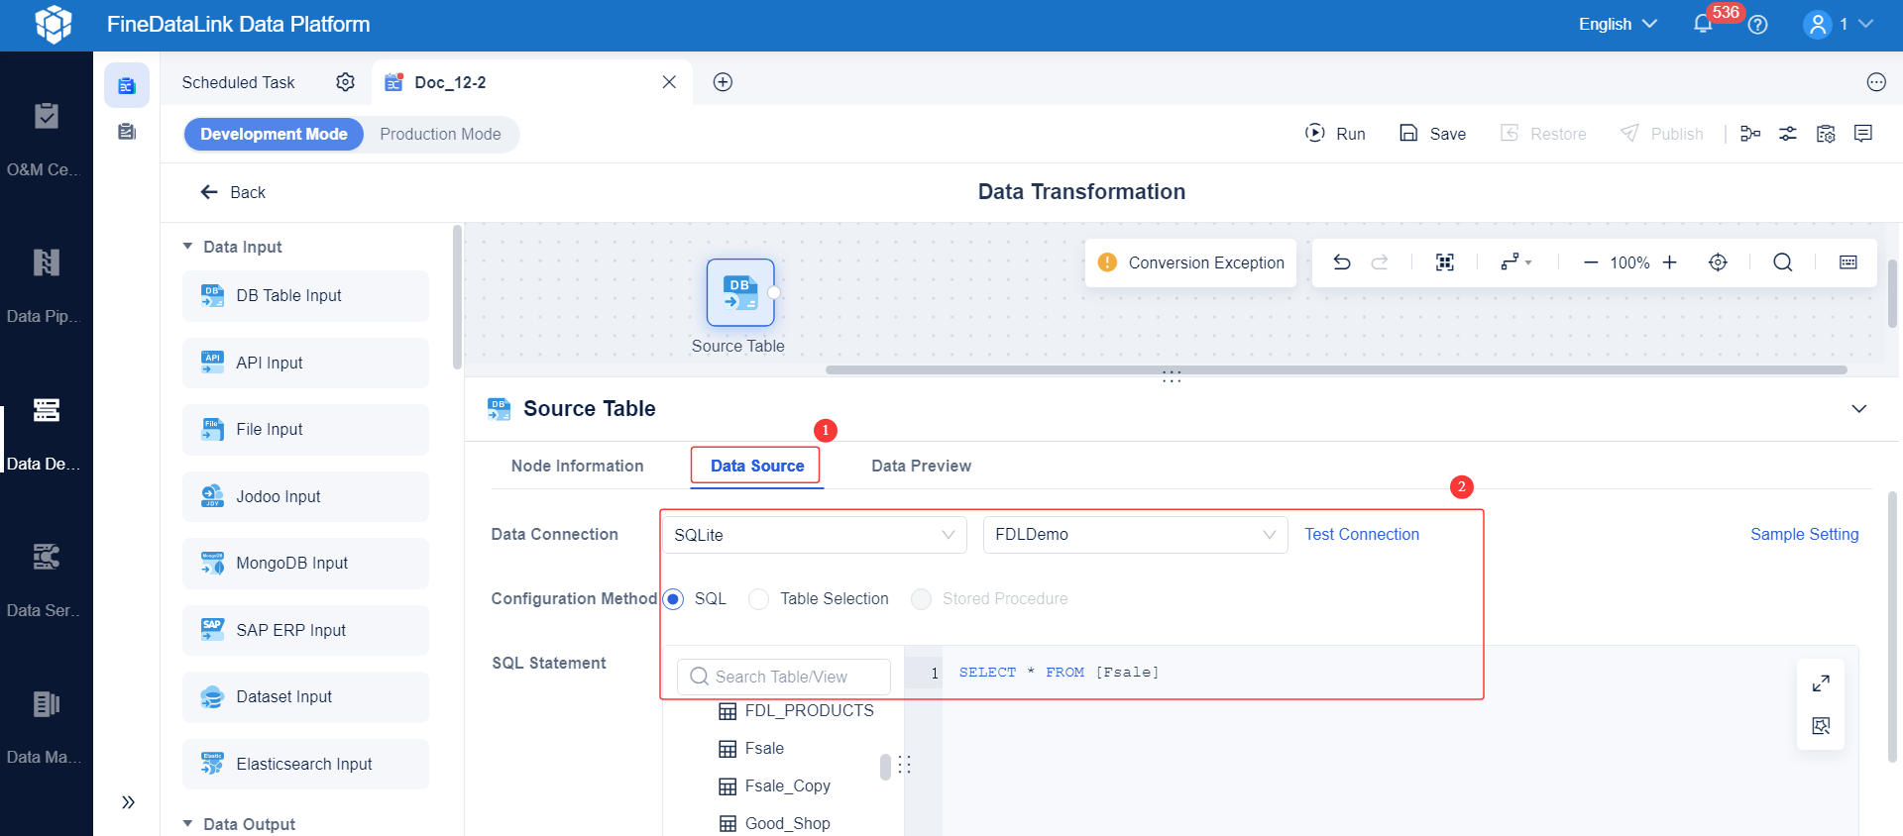This screenshot has height=836, width=1903.
Task: Add a new tab with plus icon
Action: [x=723, y=82]
